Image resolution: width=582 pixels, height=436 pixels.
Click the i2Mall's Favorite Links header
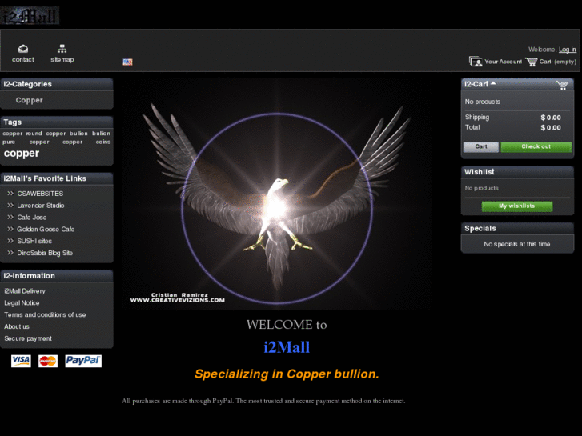[x=57, y=178]
